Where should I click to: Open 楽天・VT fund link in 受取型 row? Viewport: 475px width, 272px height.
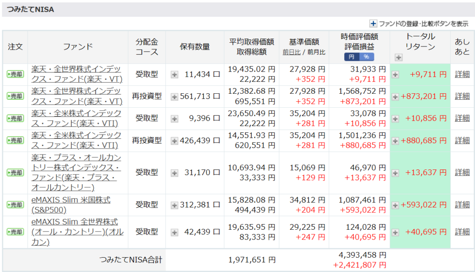pos(77,74)
